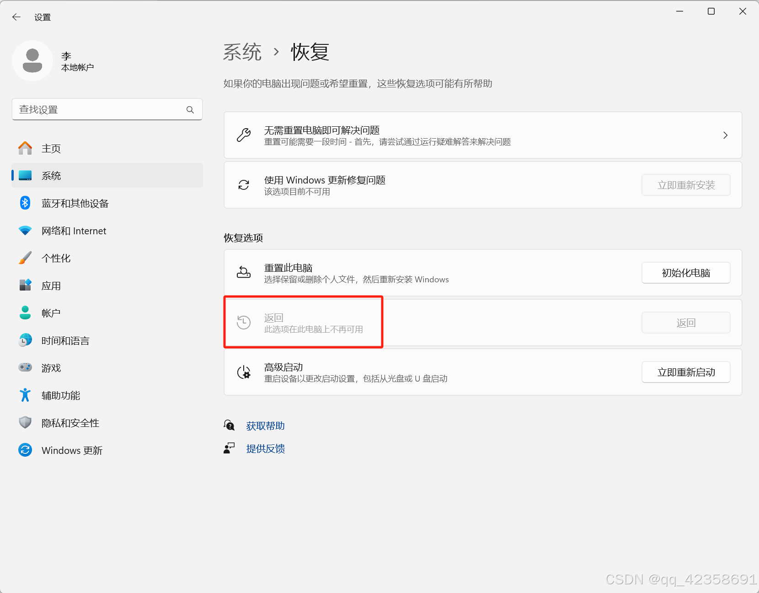Click the history clock icon beside 返回
759x593 pixels.
point(244,322)
